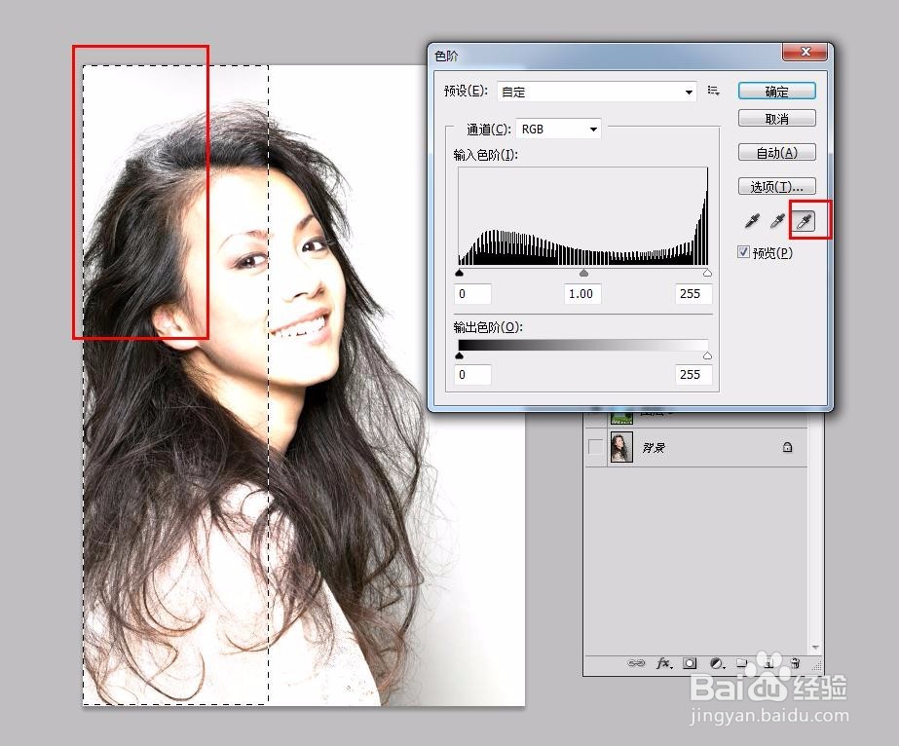Select the gray point eyedropper tool
Viewport: 899px width, 746px height.
click(x=776, y=221)
